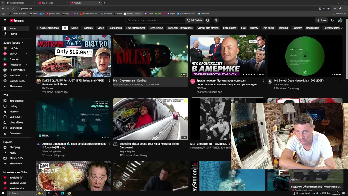The width and height of the screenshot is (348, 196).
Task: Expand the You section chevron
Action: coord(10,95)
